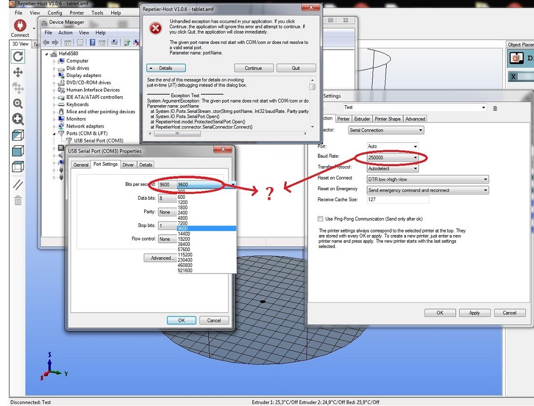Toggle parallel projection lines icon
This screenshot has width=534, height=406.
(x=18, y=185)
